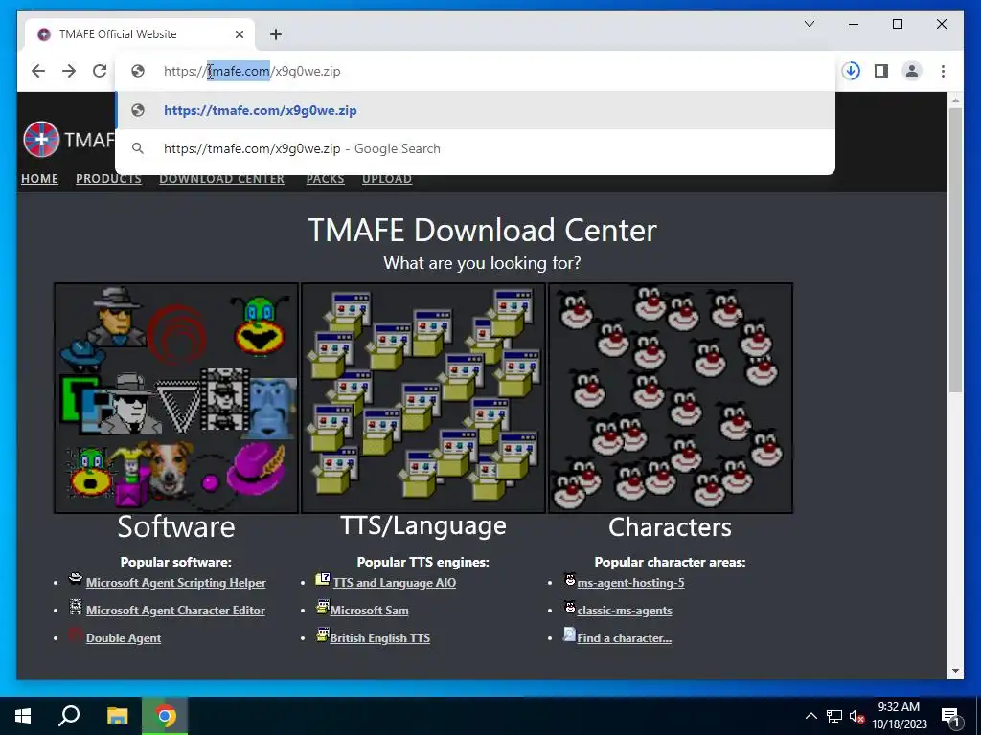Screen dimensions: 981x735
Task: Click the Characters category thumbnail image
Action: pyautogui.click(x=671, y=398)
